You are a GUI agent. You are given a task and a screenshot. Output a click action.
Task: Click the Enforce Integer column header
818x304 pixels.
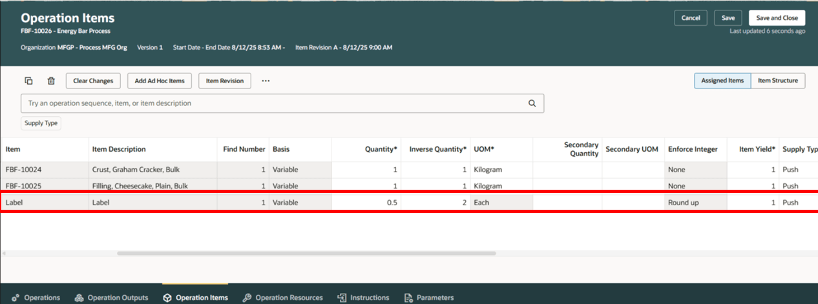697,149
